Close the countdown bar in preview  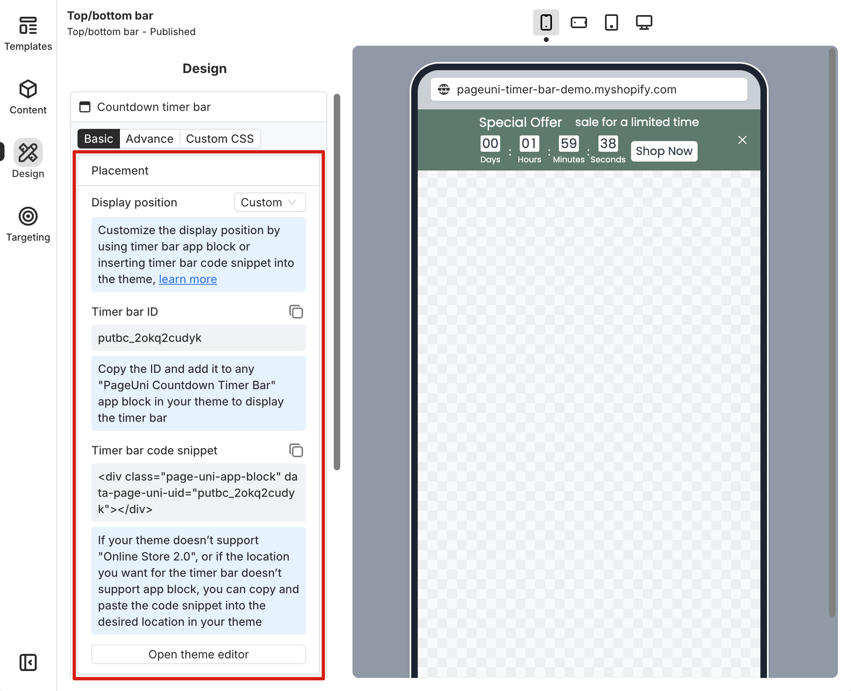click(742, 140)
